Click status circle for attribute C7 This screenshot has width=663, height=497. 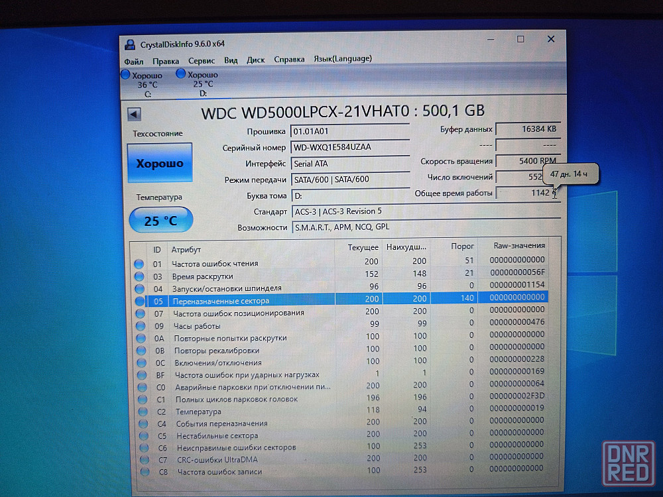tap(145, 460)
